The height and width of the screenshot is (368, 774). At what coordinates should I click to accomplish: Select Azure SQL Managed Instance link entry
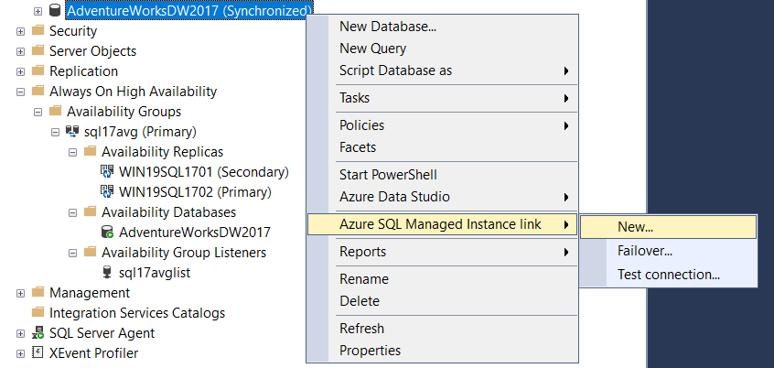click(442, 224)
